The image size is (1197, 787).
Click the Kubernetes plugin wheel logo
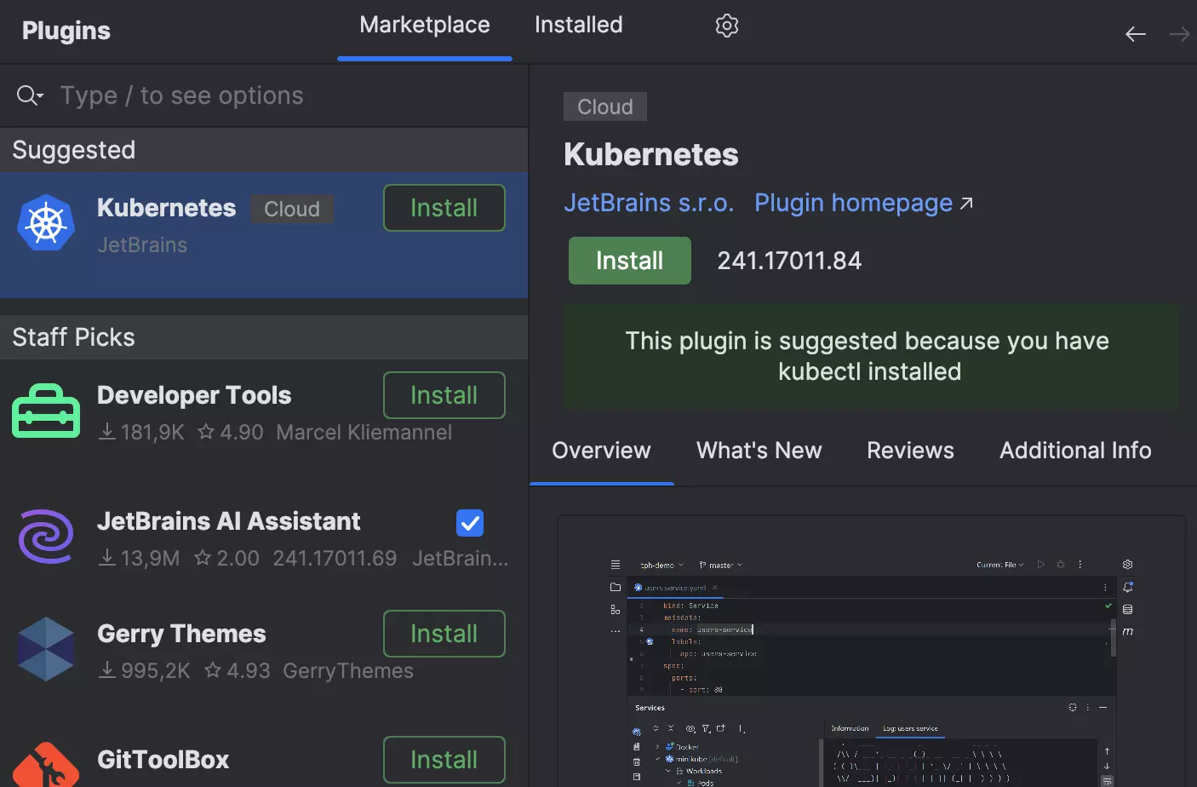coord(46,223)
